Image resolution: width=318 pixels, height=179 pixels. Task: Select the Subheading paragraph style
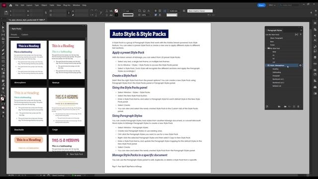coord(277,72)
